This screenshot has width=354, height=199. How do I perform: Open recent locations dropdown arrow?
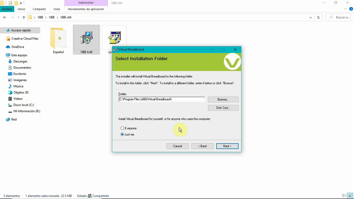point(19,17)
